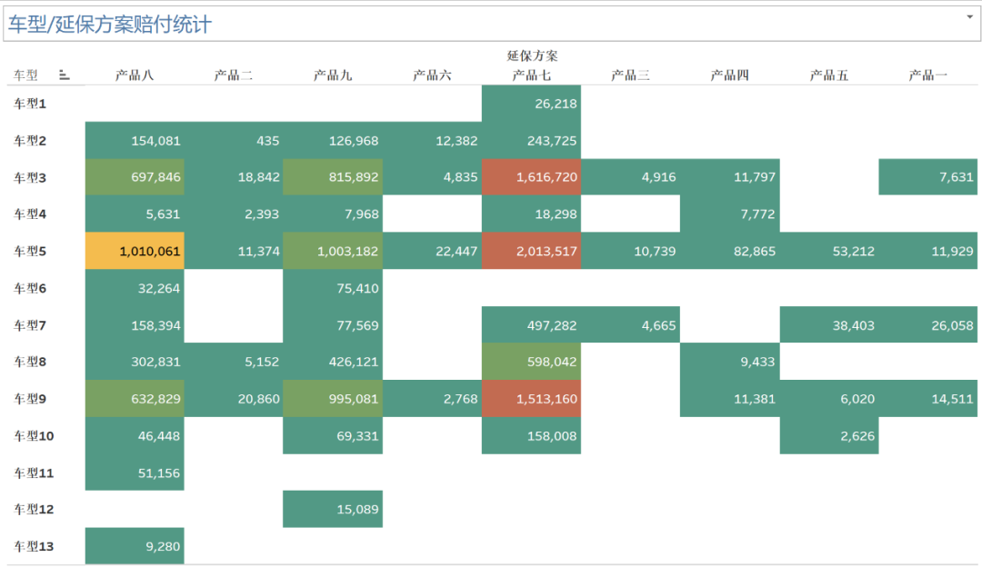Click the 15,089 cell in 车型12 row
The height and width of the screenshot is (567, 982).
click(333, 509)
